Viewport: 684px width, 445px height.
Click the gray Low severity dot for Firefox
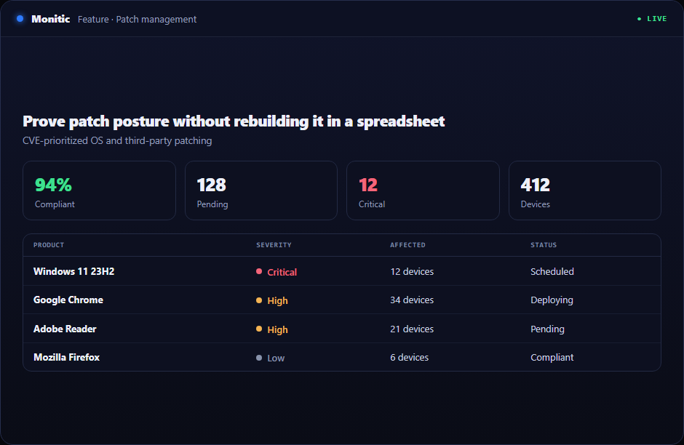pos(258,358)
